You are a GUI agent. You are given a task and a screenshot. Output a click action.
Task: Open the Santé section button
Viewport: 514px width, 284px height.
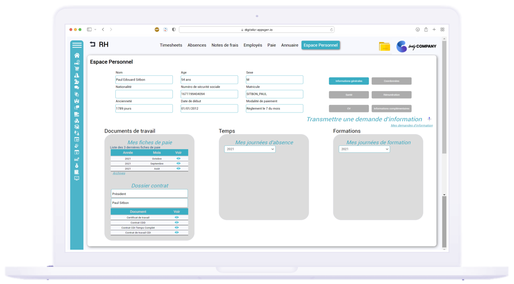(x=349, y=95)
